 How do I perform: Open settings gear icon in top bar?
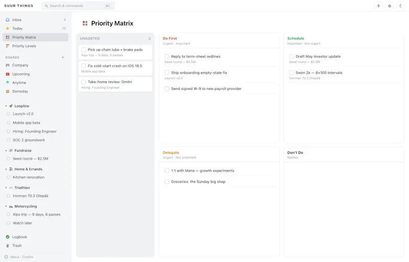click(x=390, y=6)
